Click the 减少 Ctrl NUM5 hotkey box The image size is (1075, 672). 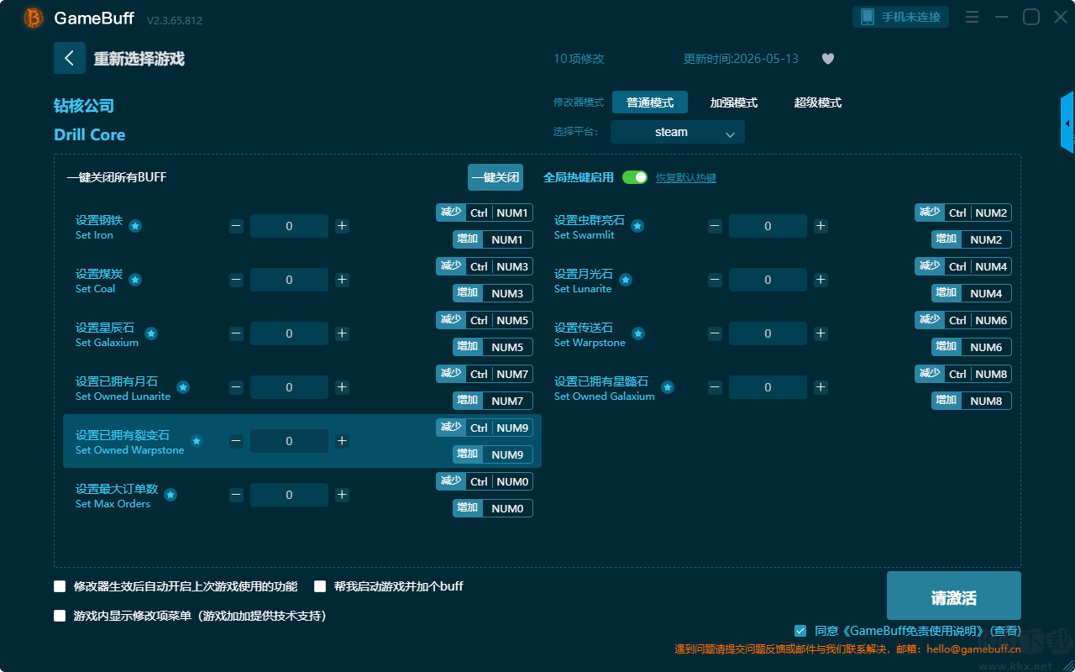point(485,320)
